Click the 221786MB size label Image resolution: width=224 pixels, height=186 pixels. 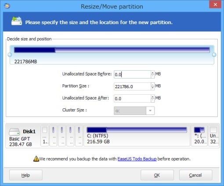click(25, 61)
